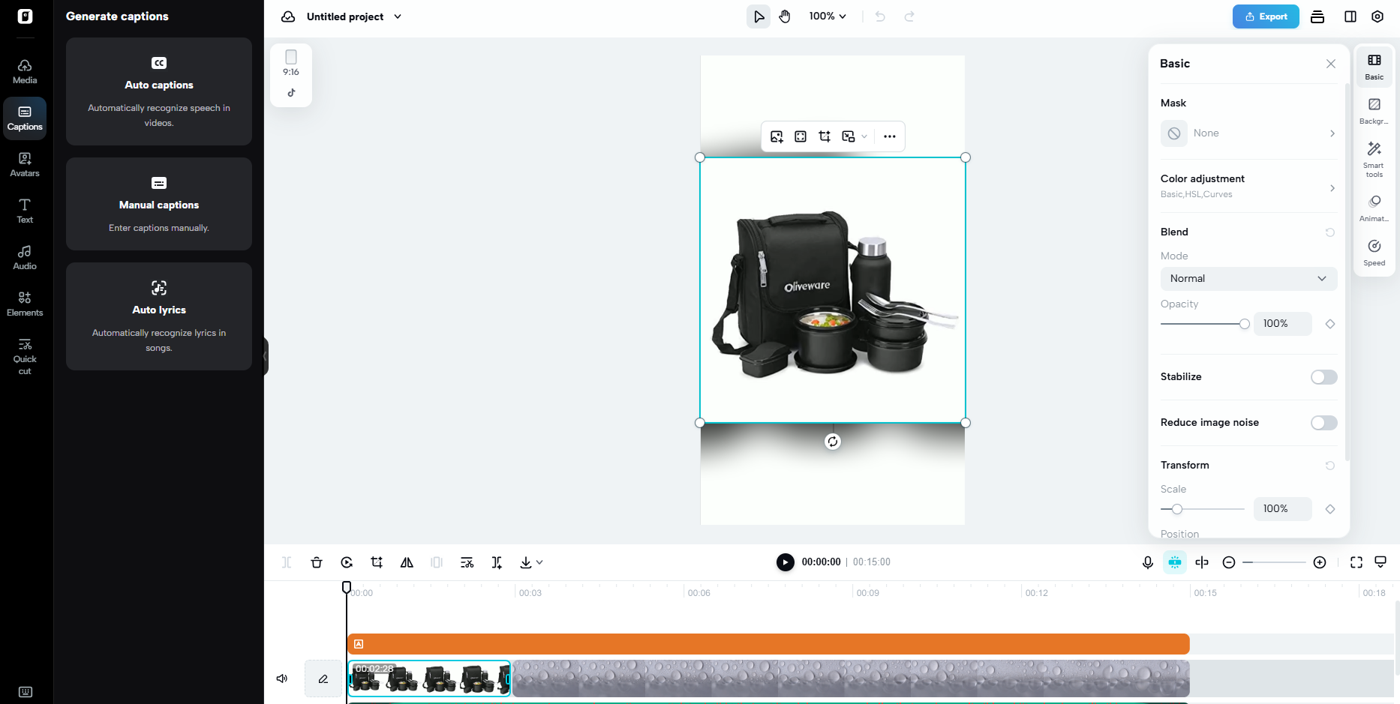The height and width of the screenshot is (704, 1400).
Task: Switch to the Captions tab
Action: click(x=25, y=118)
